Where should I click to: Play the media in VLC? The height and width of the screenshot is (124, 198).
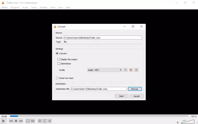tap(3, 121)
